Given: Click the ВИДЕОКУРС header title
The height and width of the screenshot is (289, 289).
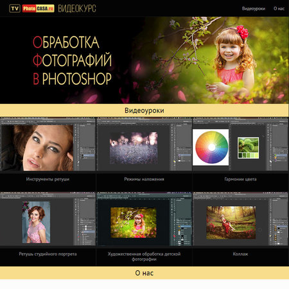Looking at the screenshot, I should pos(77,8).
